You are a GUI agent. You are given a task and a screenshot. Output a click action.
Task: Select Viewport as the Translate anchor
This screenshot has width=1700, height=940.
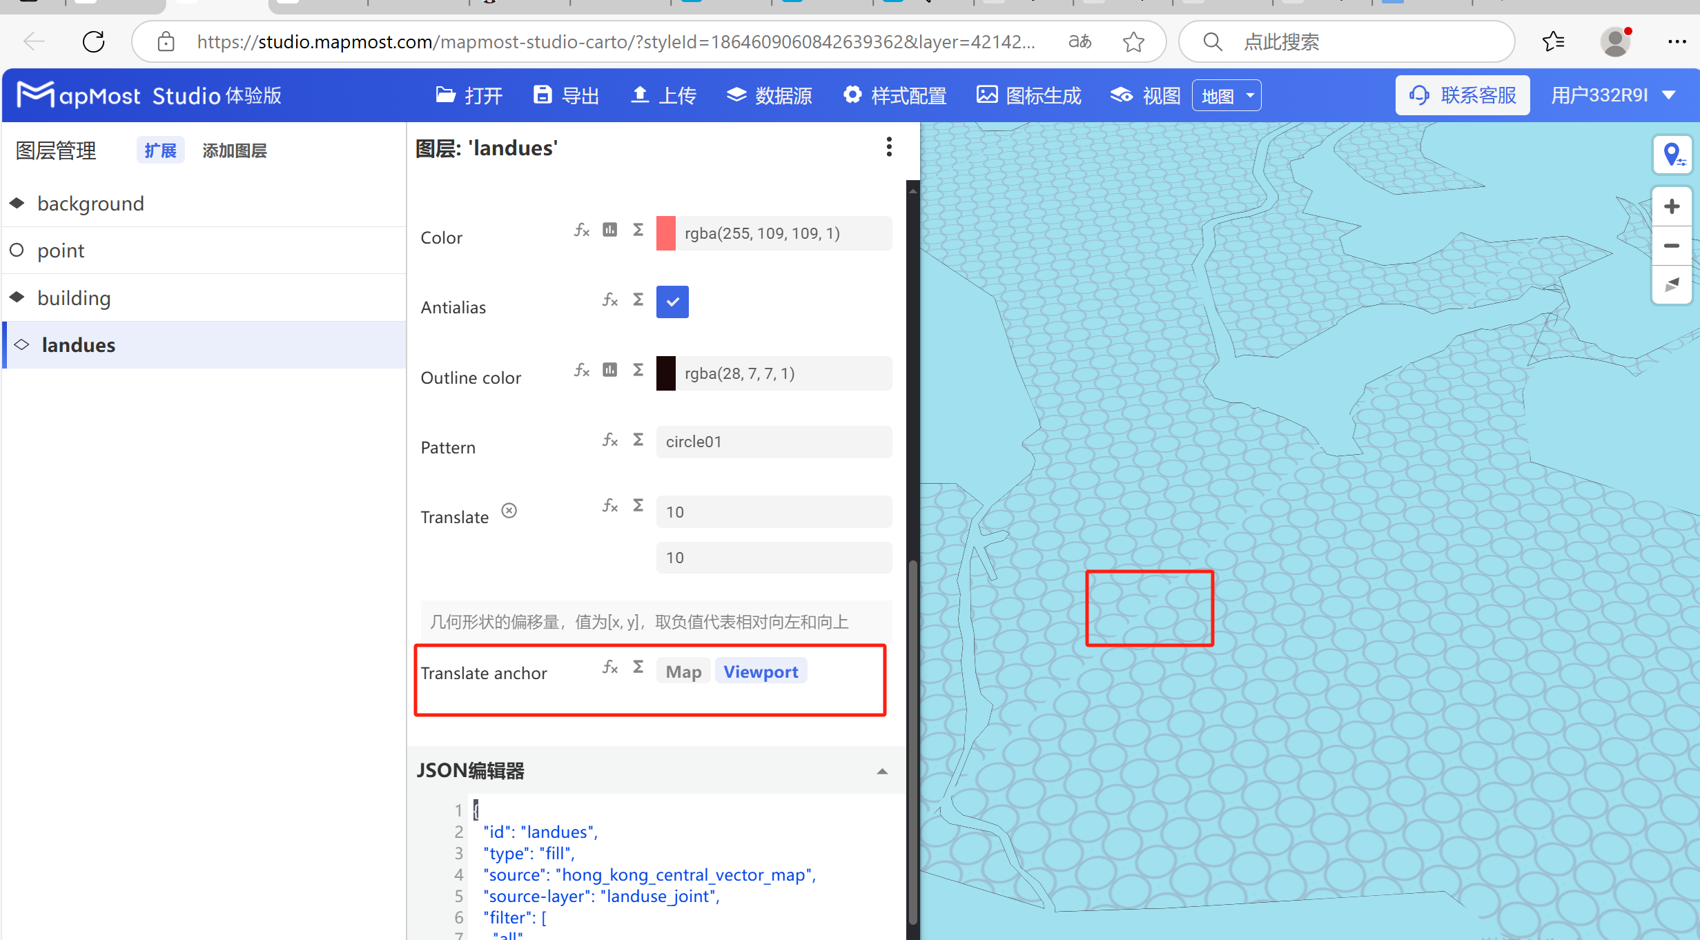tap(760, 670)
